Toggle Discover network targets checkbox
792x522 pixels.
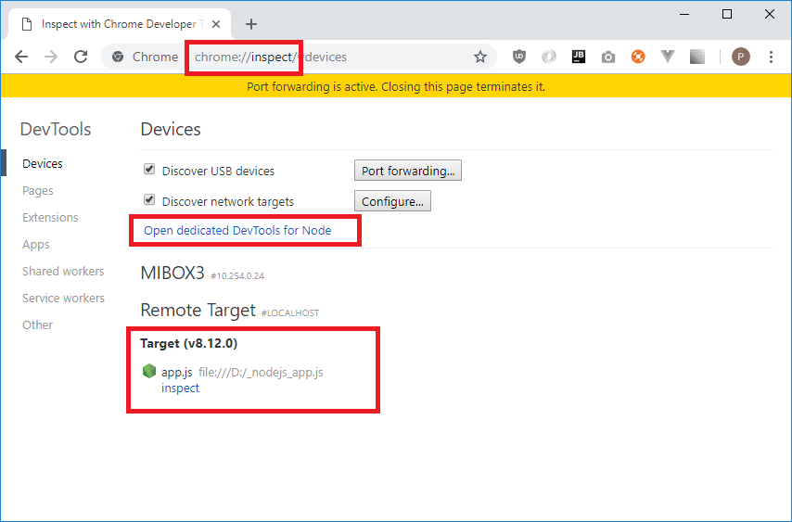click(149, 199)
